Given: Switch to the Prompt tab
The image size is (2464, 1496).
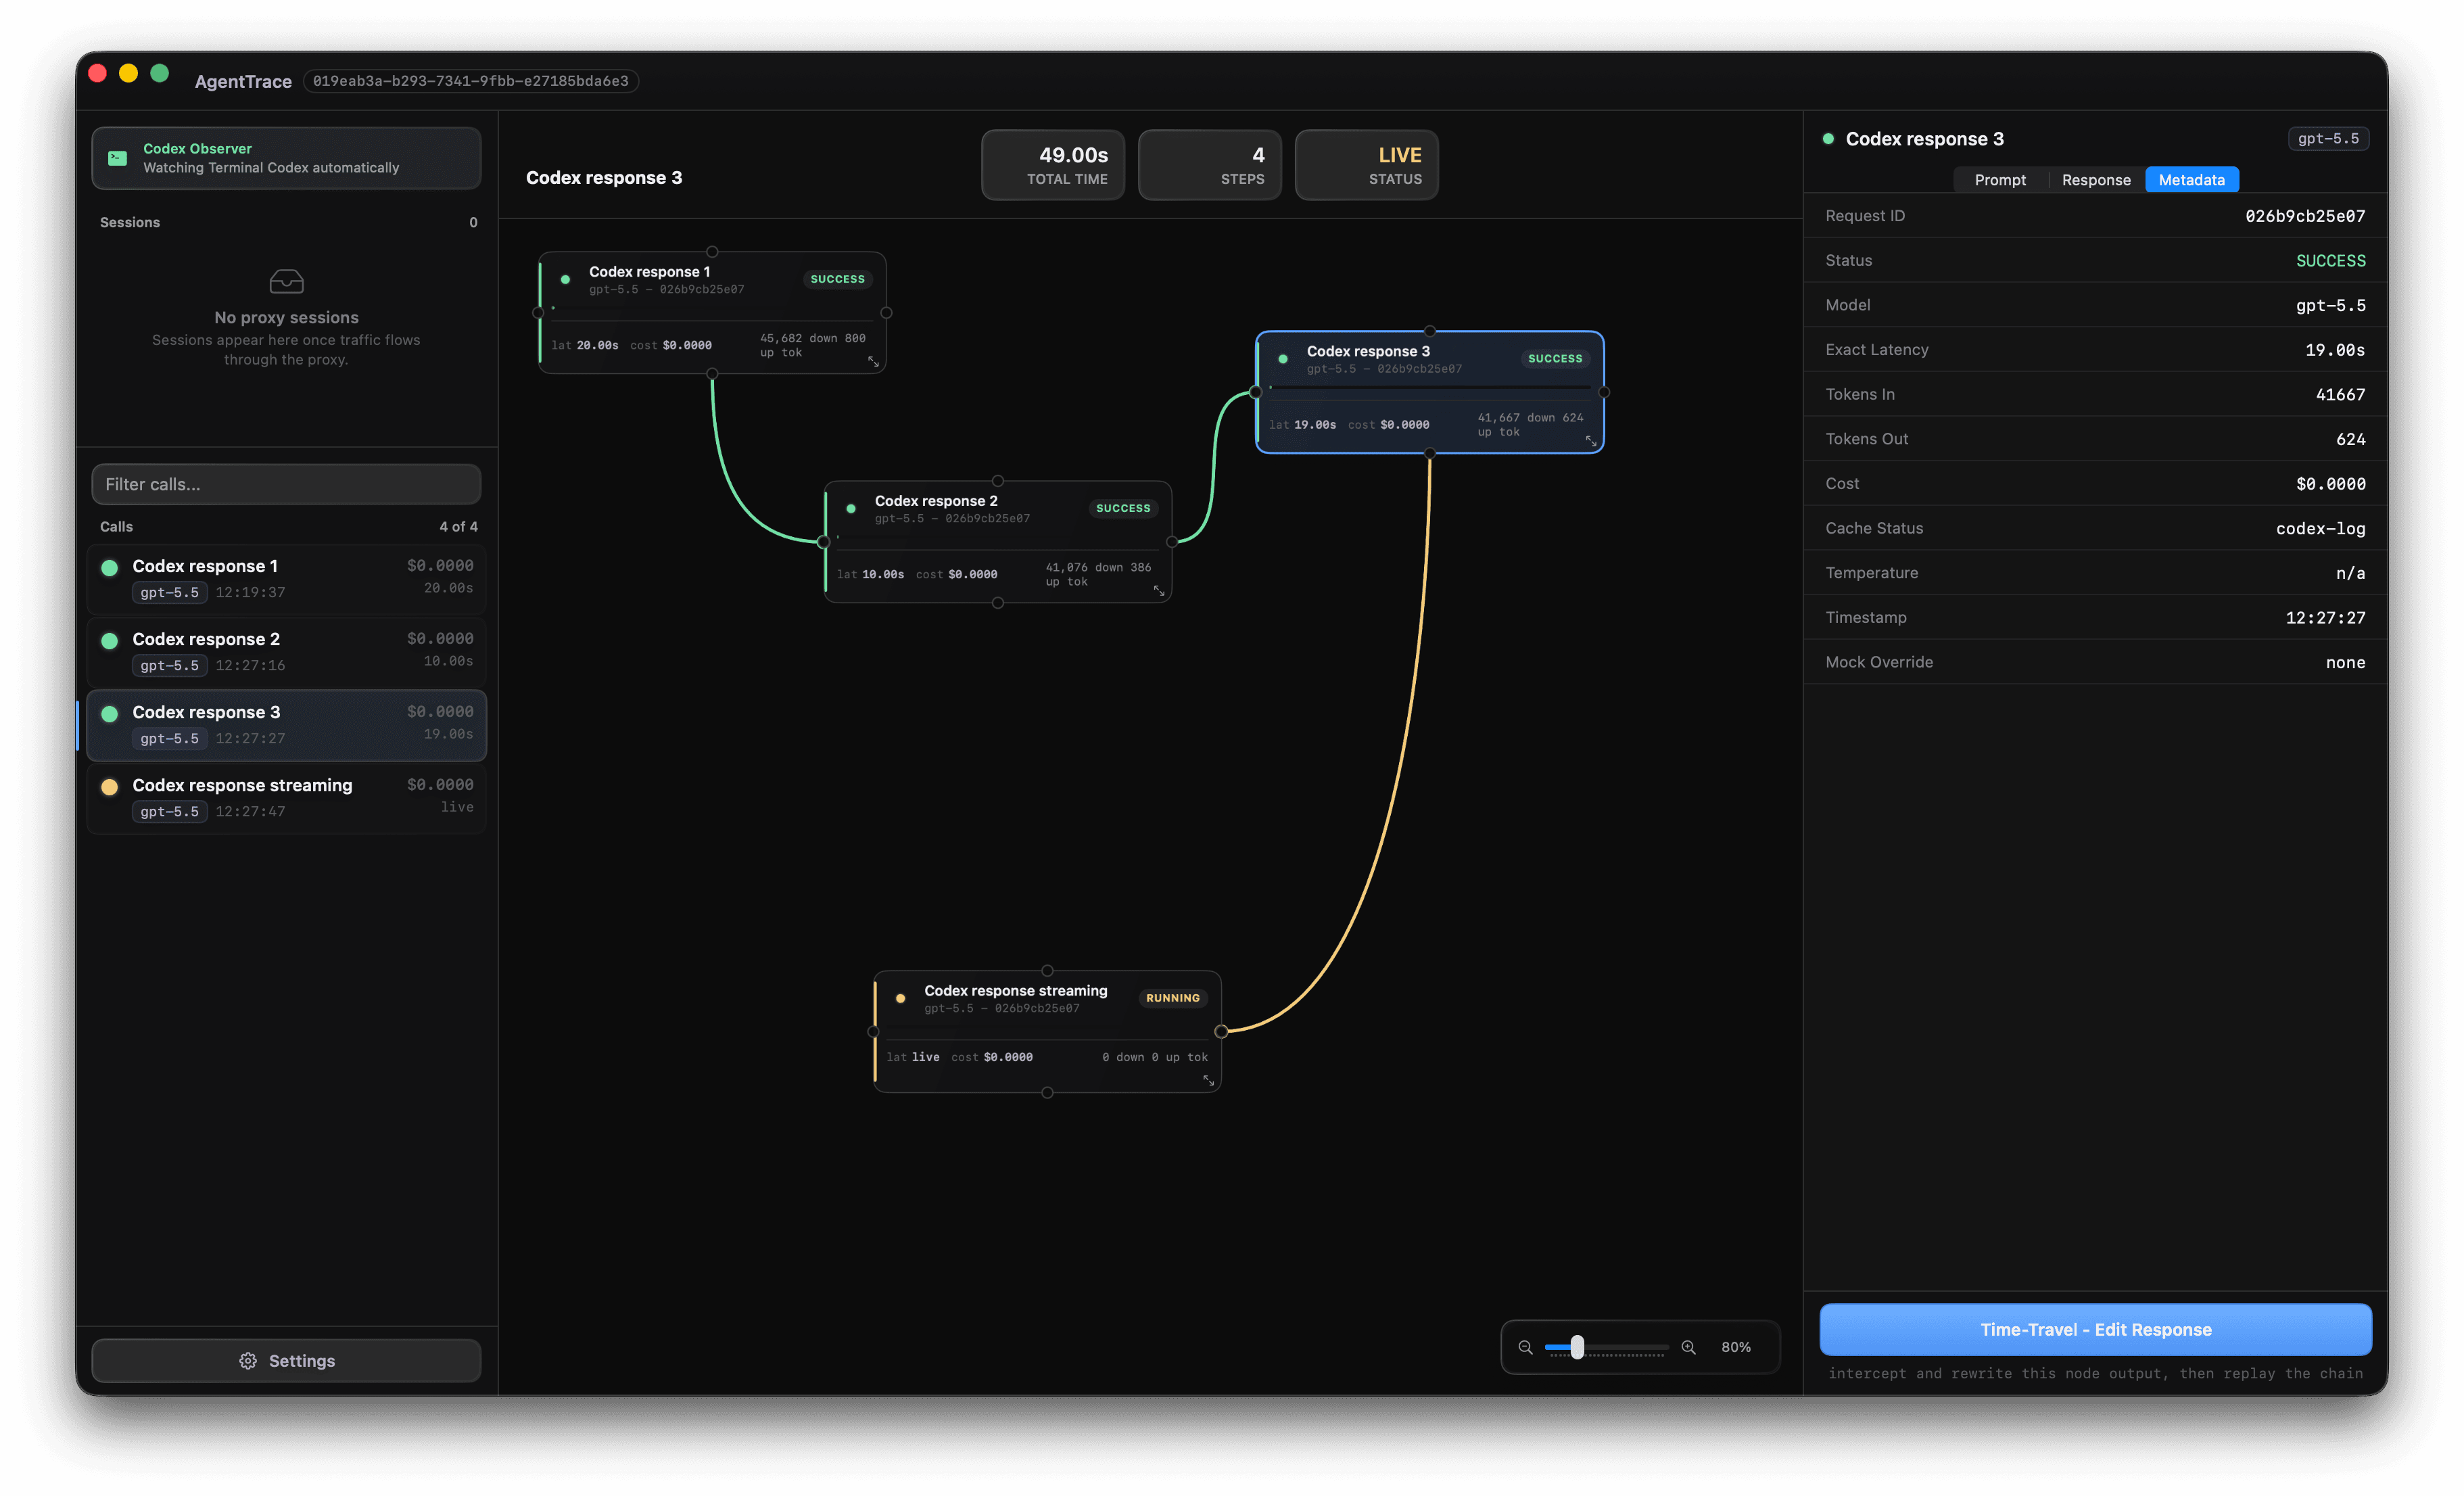Looking at the screenshot, I should point(2000,180).
